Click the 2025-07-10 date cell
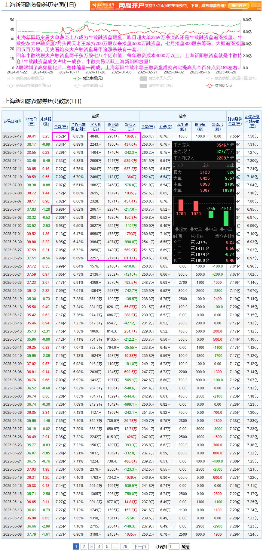 pos(13,177)
